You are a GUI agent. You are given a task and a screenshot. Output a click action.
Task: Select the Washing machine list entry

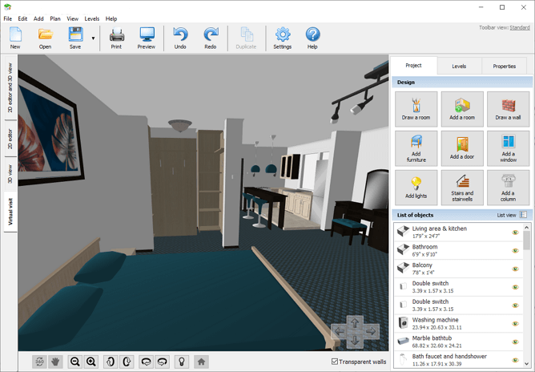click(459, 323)
